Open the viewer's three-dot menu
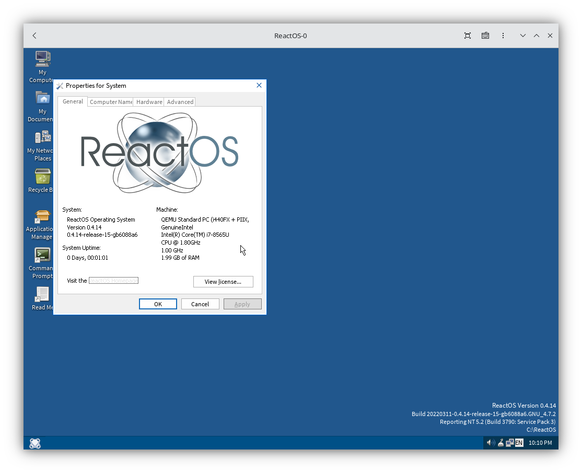Screen dimensions: 582x473 tap(503, 36)
